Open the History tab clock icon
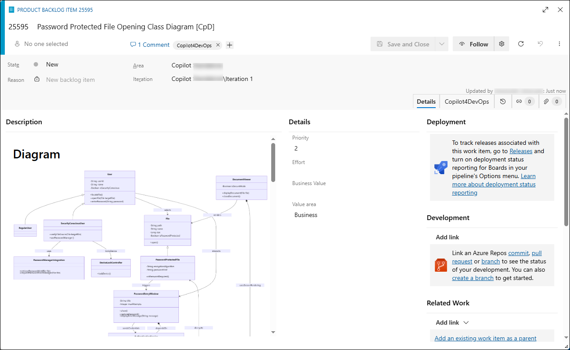 [503, 101]
